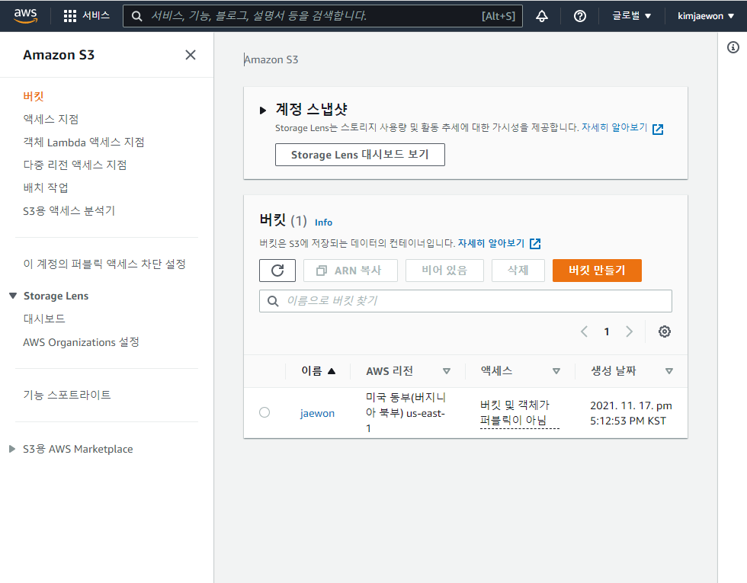Screen dimensions: 747x583
Task: Click the next page arrow in pagination
Action: point(630,332)
